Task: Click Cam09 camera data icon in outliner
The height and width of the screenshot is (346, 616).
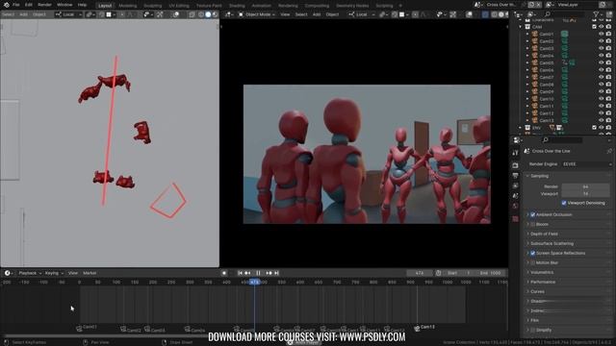Action: [565, 92]
